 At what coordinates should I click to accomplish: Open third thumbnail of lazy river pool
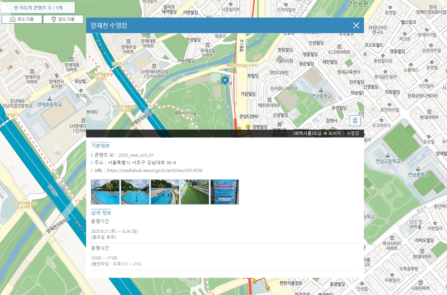165,192
